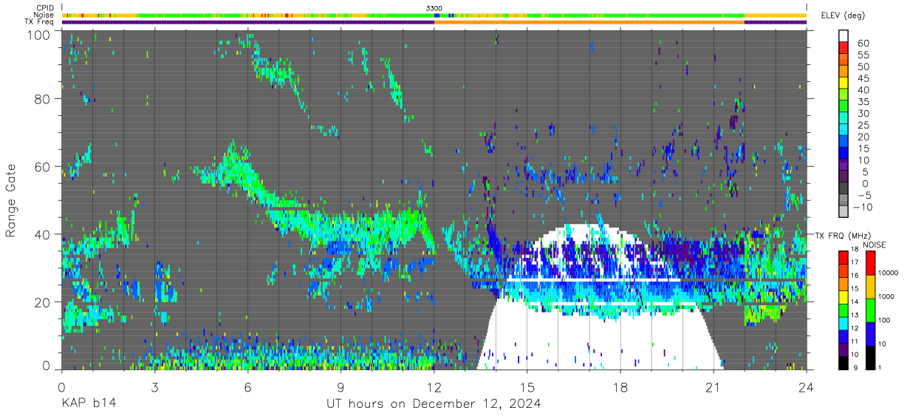
Task: Click the x-axis tick label 21
Action: [x=713, y=386]
